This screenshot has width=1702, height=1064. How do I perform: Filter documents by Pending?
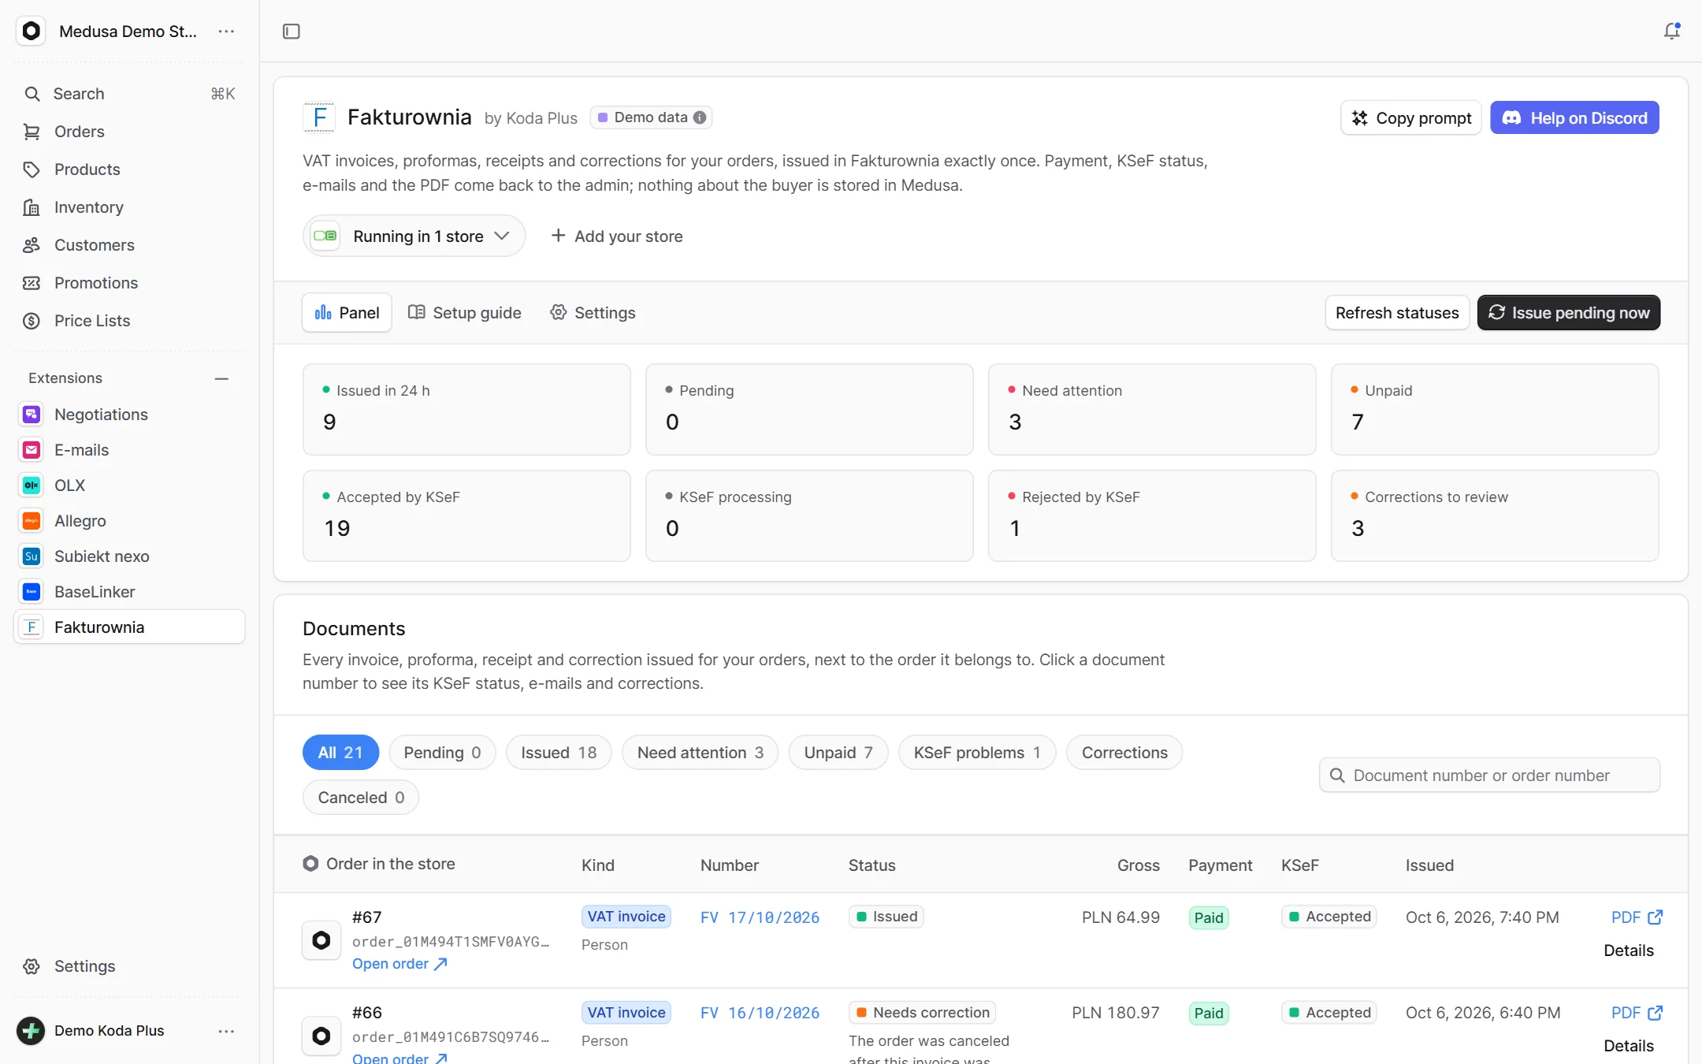pos(442,753)
